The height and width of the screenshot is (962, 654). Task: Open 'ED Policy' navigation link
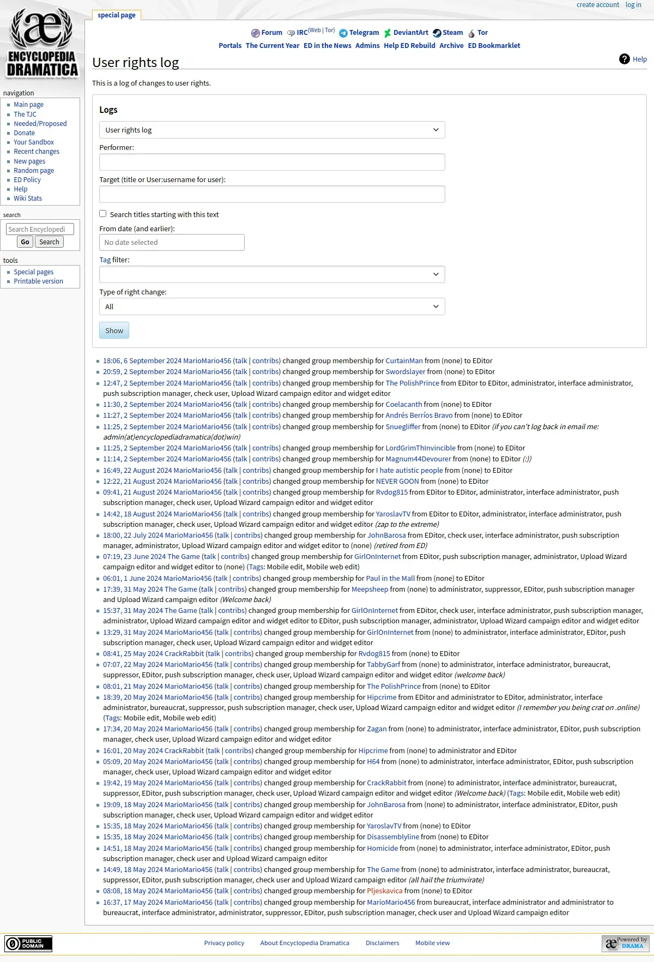[x=27, y=180]
